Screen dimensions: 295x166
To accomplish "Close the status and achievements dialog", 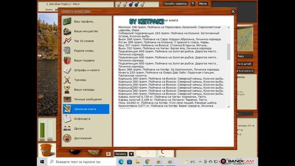I will click(x=233, y=12).
